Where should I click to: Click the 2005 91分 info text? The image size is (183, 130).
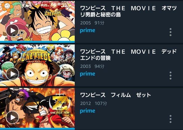tap(92, 23)
